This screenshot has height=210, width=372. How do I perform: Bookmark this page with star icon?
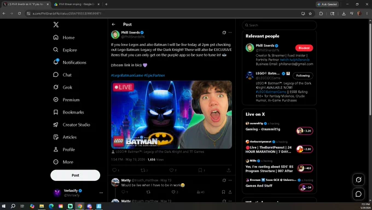click(310, 14)
